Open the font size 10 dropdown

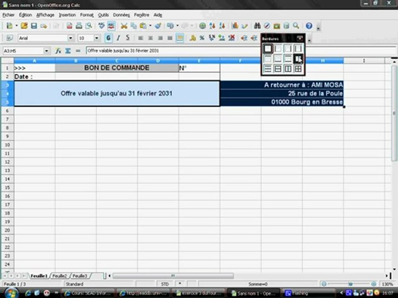97,38
